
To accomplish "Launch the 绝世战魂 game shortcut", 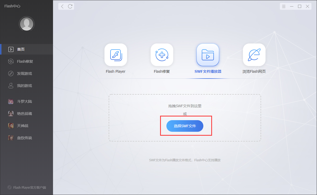I will pos(24,114).
